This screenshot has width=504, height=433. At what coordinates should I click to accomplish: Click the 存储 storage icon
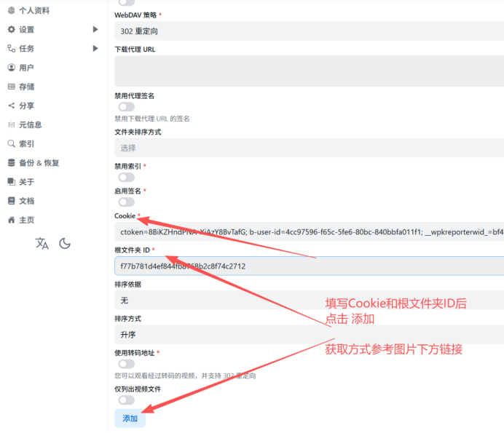pos(11,87)
